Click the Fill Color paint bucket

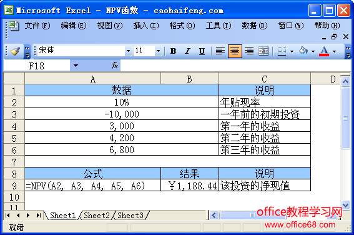303,51
